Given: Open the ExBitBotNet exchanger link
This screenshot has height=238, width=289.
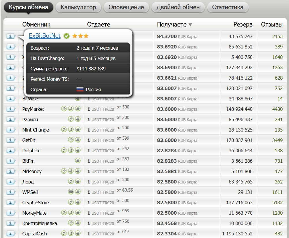Looking at the screenshot, I should click(45, 36).
